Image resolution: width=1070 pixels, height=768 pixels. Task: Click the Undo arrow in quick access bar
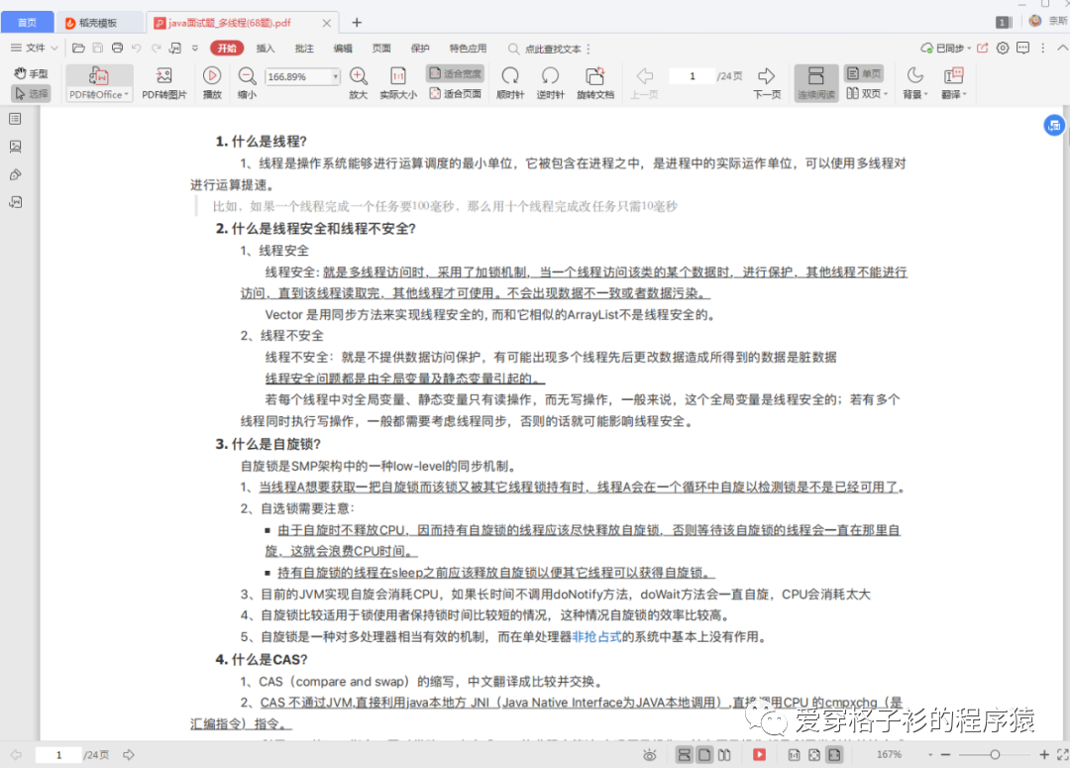(x=137, y=48)
